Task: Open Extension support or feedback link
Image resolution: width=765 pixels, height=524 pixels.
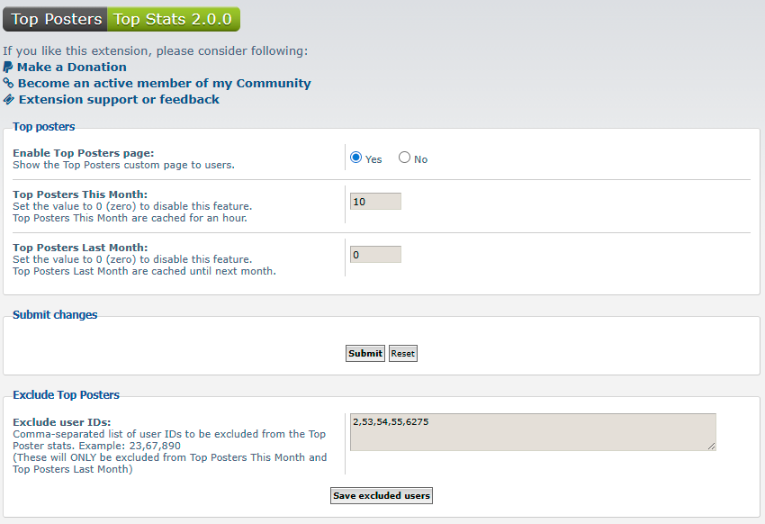Action: pyautogui.click(x=119, y=100)
